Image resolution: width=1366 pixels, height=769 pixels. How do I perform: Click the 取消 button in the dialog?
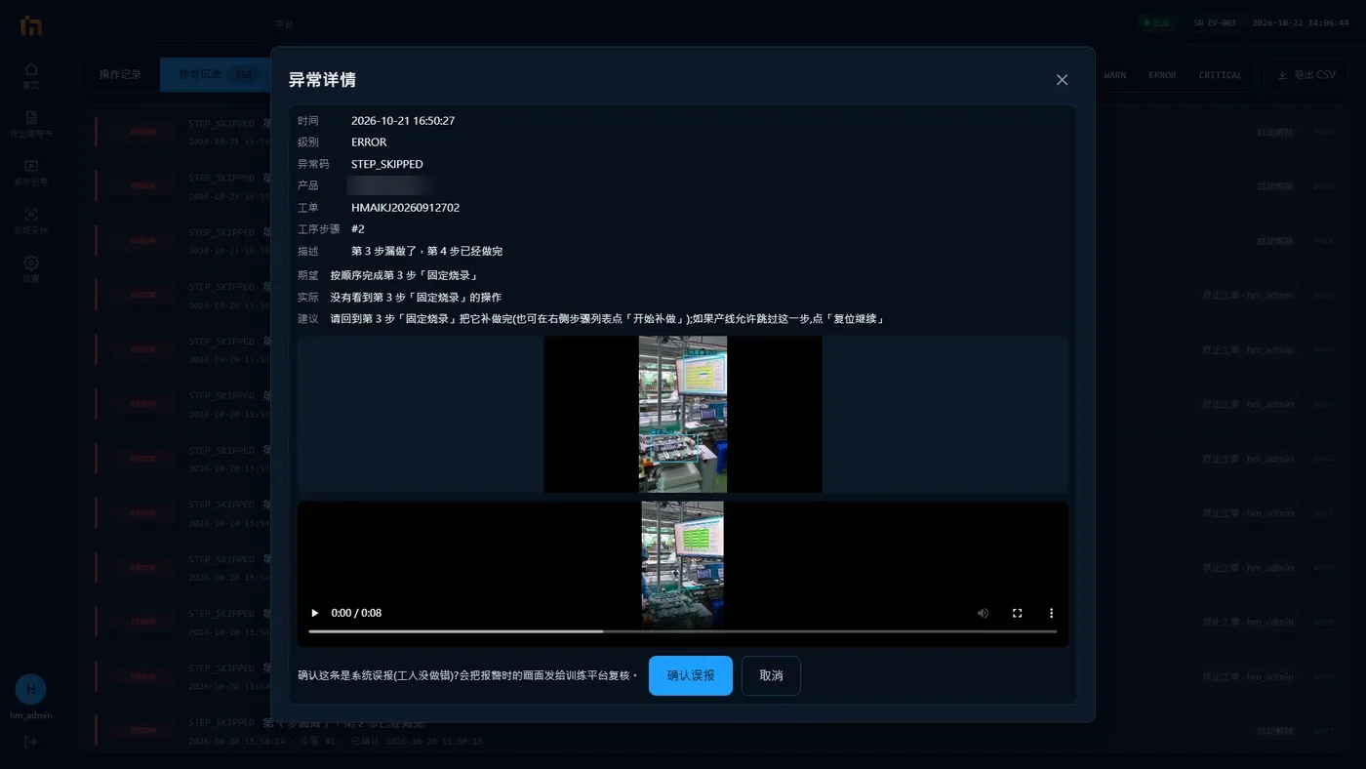771,675
